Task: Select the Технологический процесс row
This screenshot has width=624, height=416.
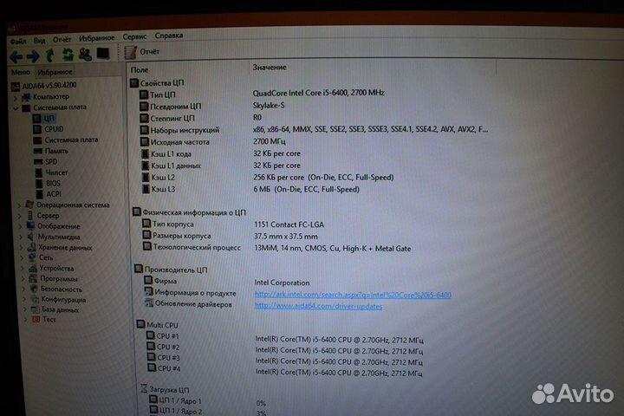Action: 277,248
